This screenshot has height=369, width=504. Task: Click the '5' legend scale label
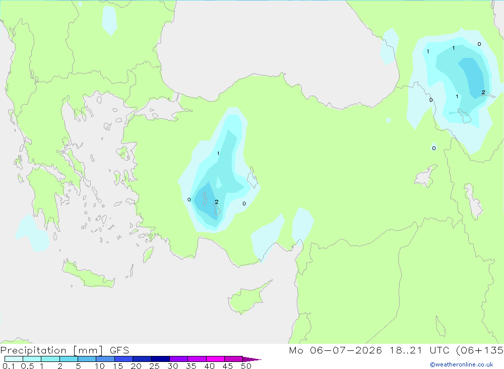[x=78, y=366]
